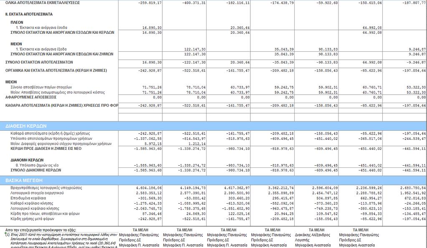Select 'Υπόλοιπο αποτελεσμάτων προηγουμένων χρήσεων' row label

click(x=51, y=139)
